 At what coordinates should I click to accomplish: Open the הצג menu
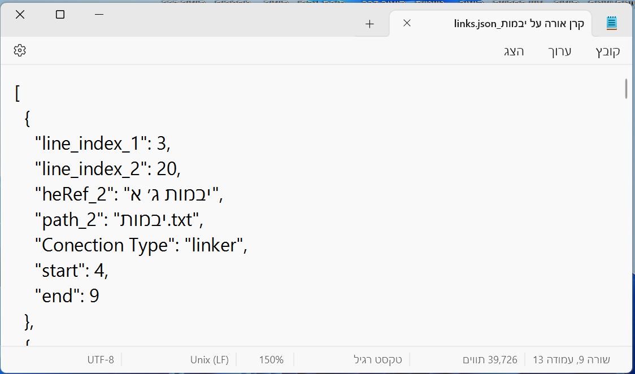(x=514, y=50)
